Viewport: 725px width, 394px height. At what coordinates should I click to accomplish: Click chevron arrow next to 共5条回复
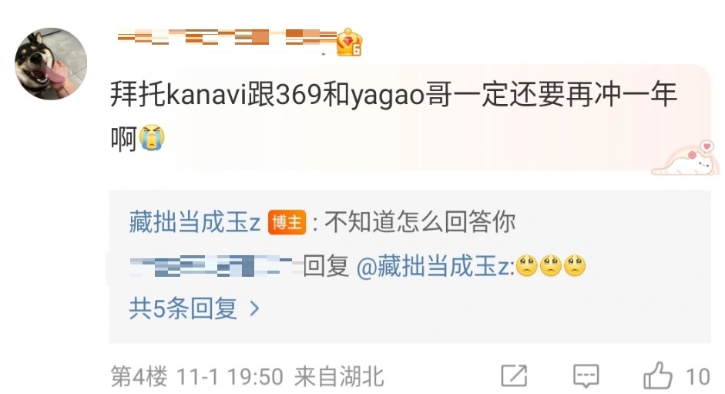[253, 308]
